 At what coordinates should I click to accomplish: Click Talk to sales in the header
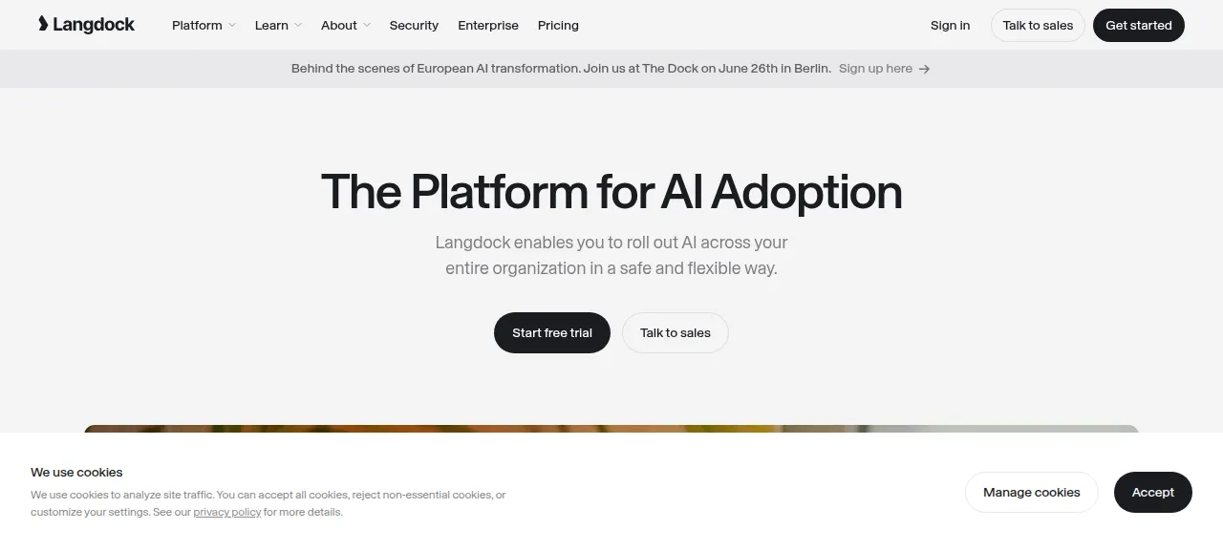point(1038,26)
